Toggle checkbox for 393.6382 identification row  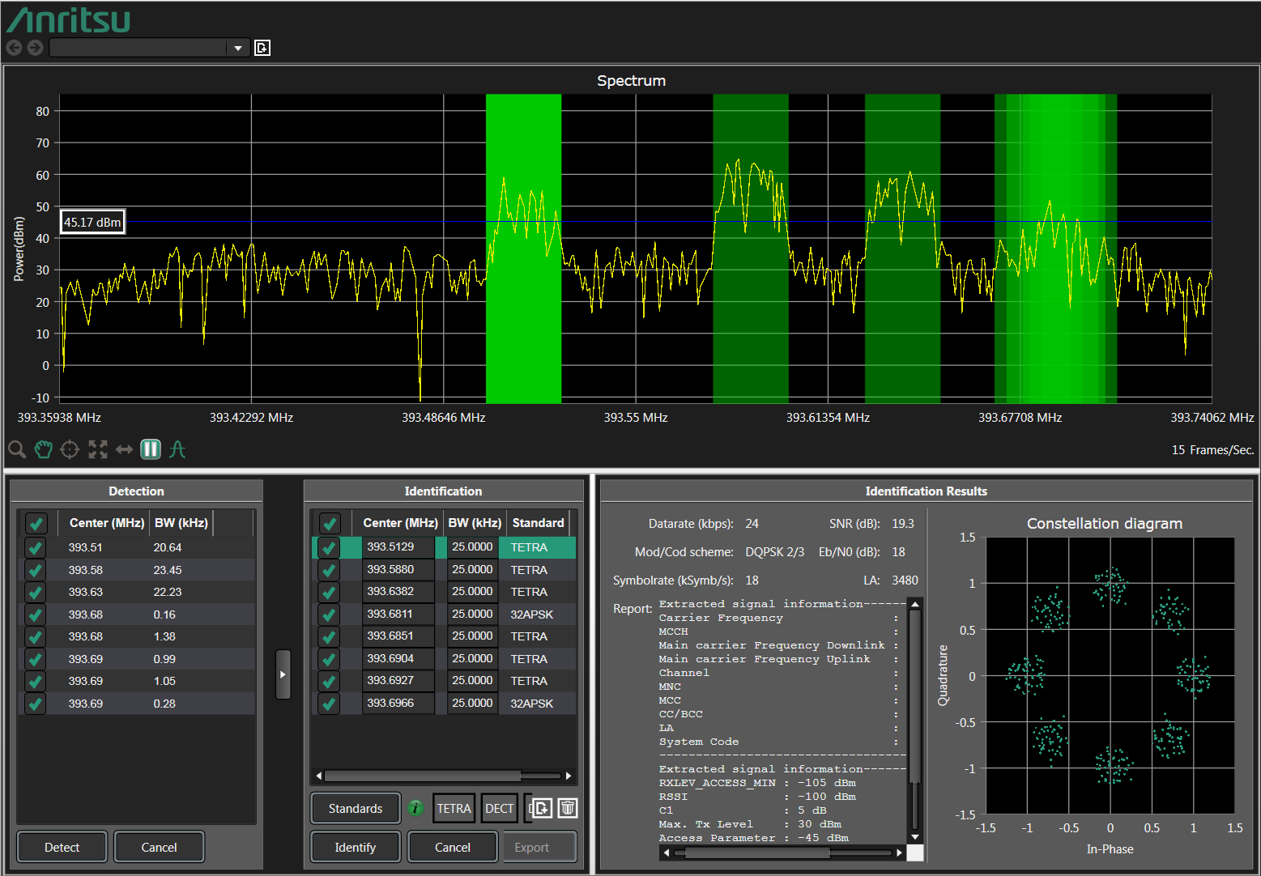[329, 593]
